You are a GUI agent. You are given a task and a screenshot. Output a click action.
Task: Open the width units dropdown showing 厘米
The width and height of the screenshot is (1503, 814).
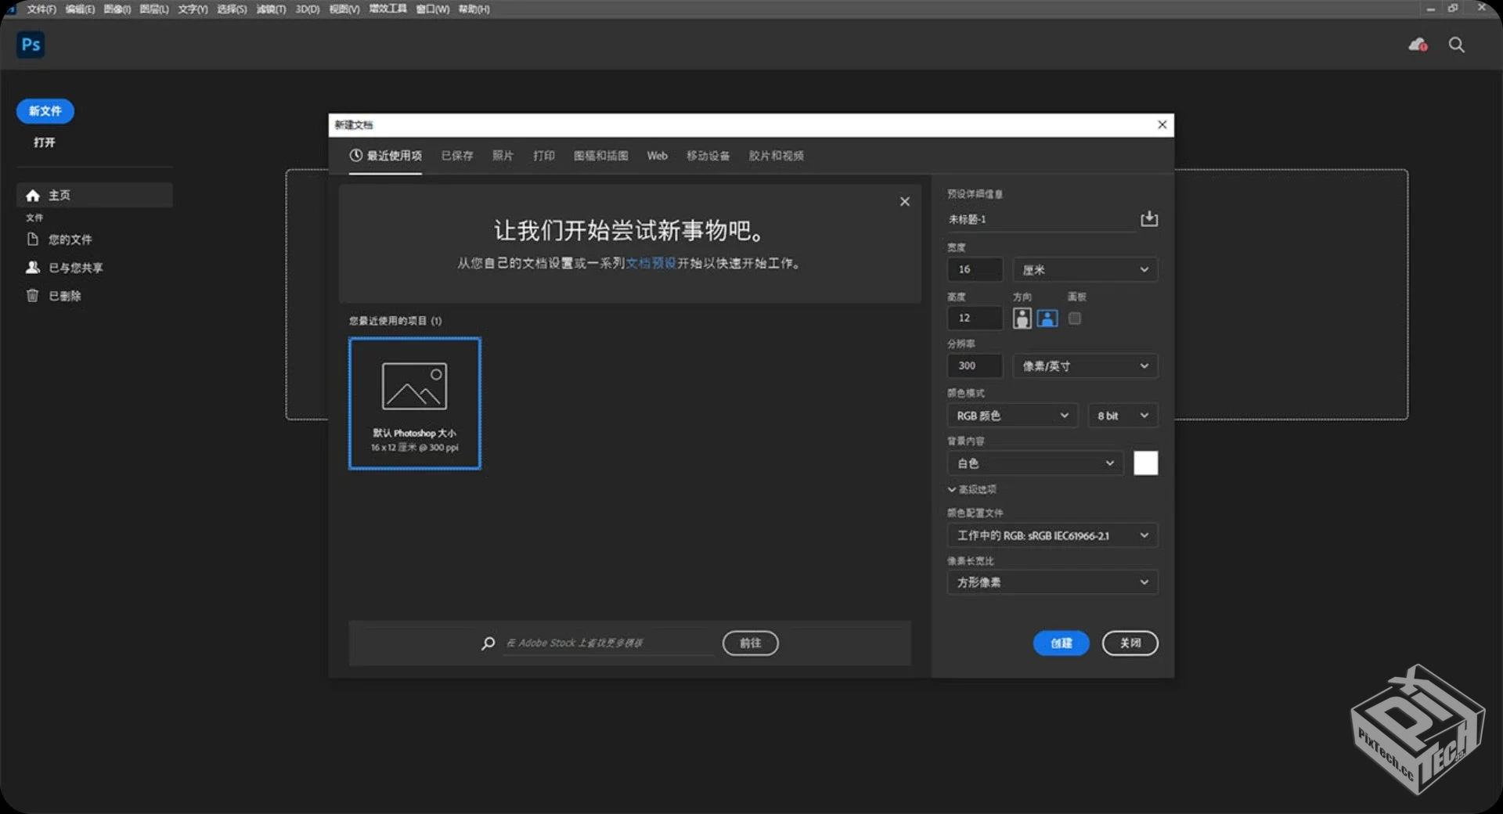coord(1085,269)
